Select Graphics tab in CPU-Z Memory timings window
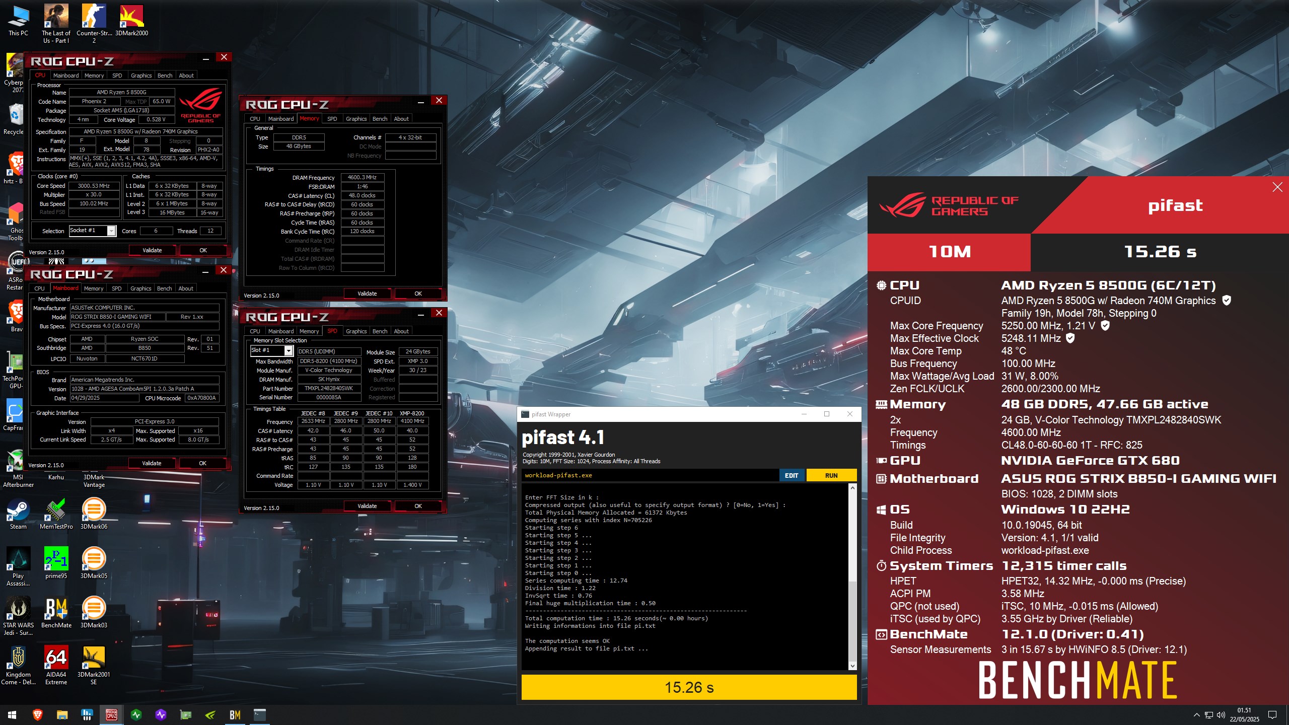Viewport: 1289px width, 725px height. click(356, 119)
